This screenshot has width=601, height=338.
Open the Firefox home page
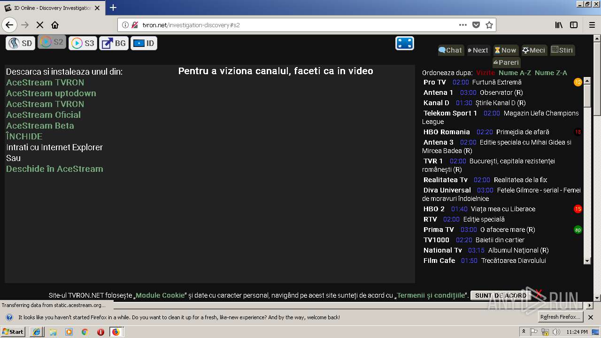pyautogui.click(x=55, y=25)
